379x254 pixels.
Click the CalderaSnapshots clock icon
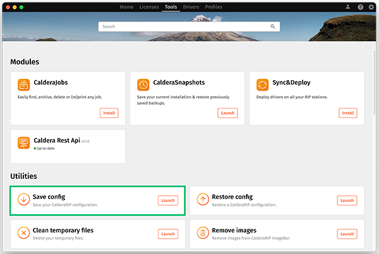[x=143, y=85]
